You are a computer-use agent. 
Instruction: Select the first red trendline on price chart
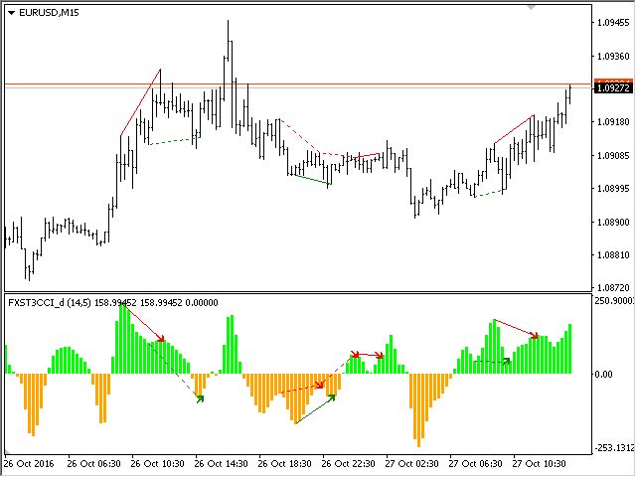(140, 102)
